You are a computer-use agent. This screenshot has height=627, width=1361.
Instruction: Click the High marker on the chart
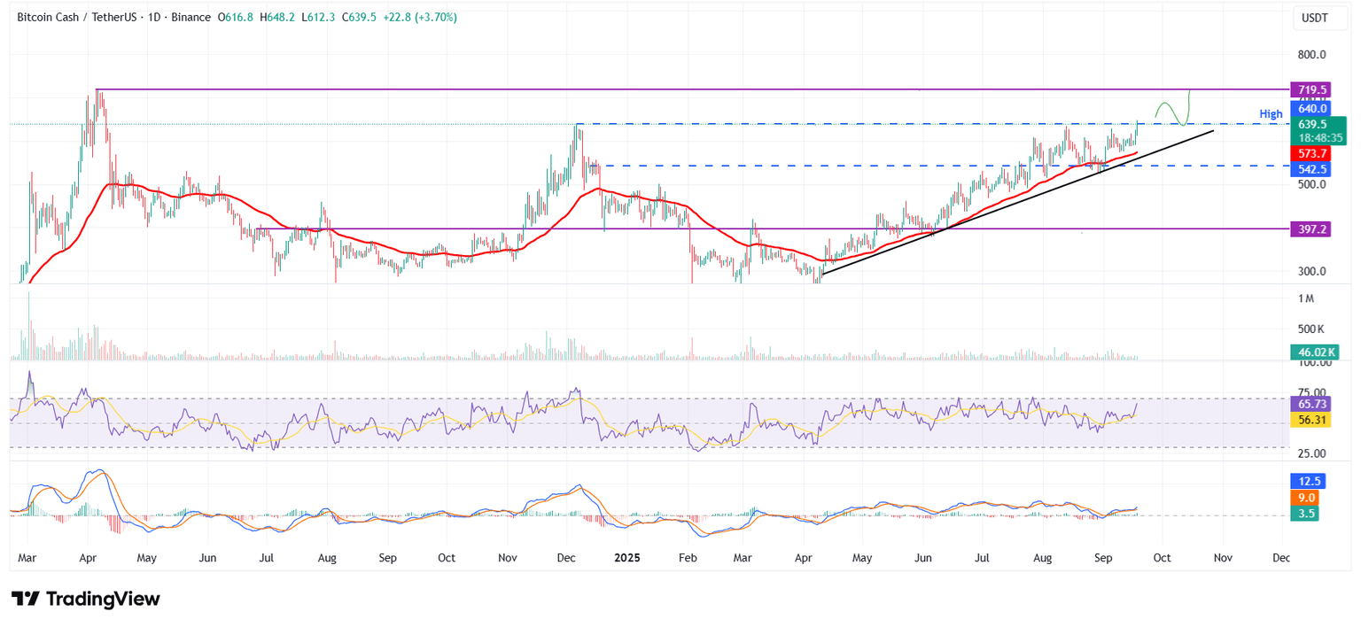pyautogui.click(x=1271, y=113)
